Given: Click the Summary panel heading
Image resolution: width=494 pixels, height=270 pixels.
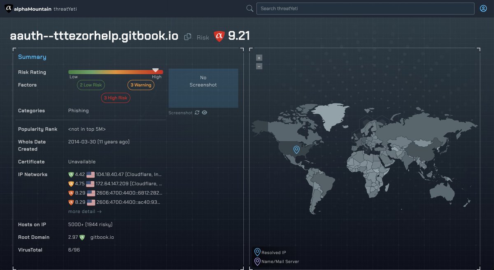Looking at the screenshot, I should click(32, 57).
